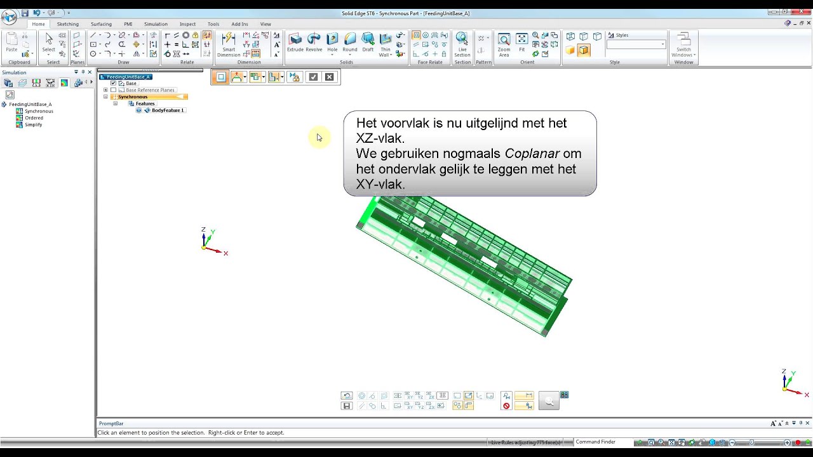The image size is (813, 457).
Task: Click the accept checkmark in command bar
Action: coord(313,77)
